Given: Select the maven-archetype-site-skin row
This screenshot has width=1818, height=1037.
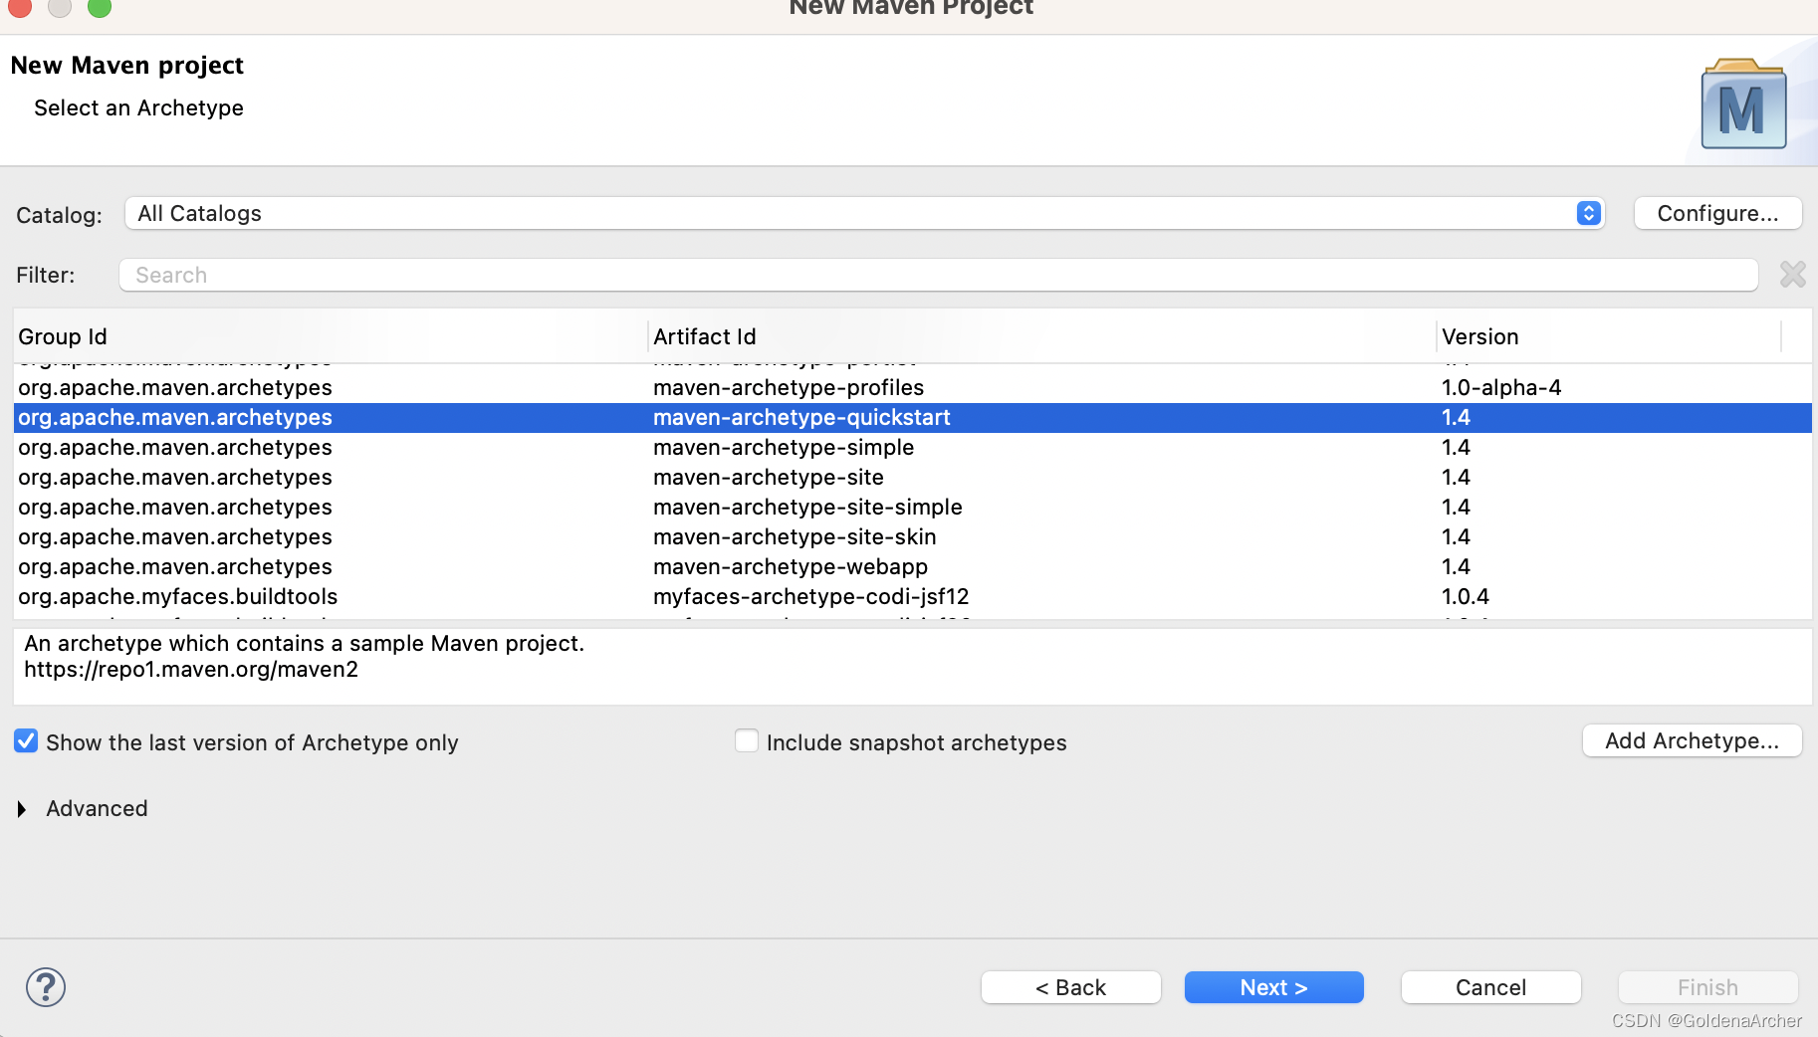Looking at the screenshot, I should (x=912, y=536).
